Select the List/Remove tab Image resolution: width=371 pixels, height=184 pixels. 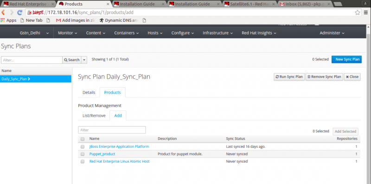(x=94, y=116)
